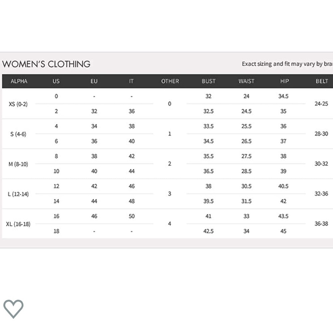Click the XS (0-2) size row label
Image resolution: width=333 pixels, height=333 pixels.
click(18, 104)
